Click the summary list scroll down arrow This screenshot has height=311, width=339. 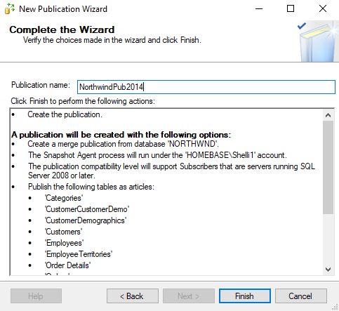328,270
